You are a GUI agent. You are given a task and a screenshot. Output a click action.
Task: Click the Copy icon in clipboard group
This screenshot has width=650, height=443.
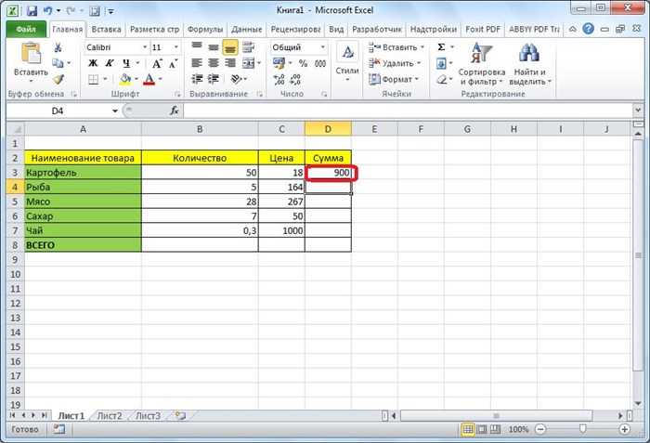click(x=58, y=63)
